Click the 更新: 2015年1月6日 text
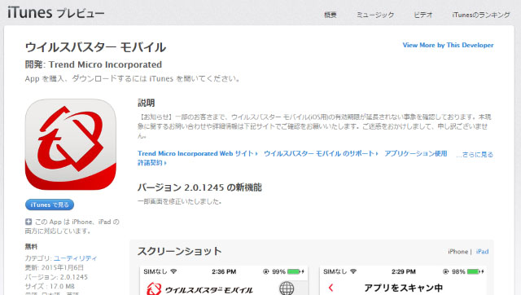 (55, 267)
